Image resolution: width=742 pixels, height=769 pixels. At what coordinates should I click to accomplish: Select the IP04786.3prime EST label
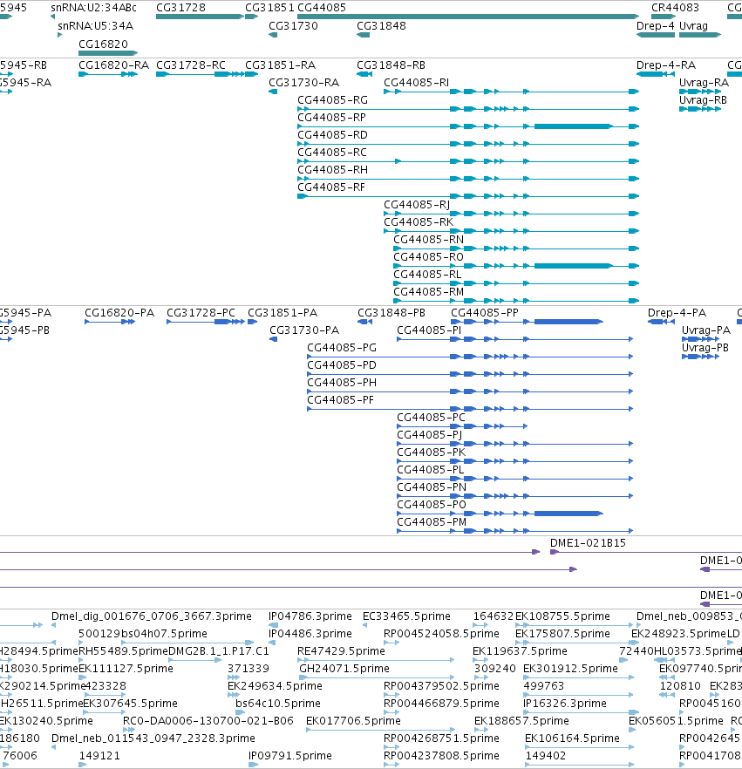(x=310, y=616)
